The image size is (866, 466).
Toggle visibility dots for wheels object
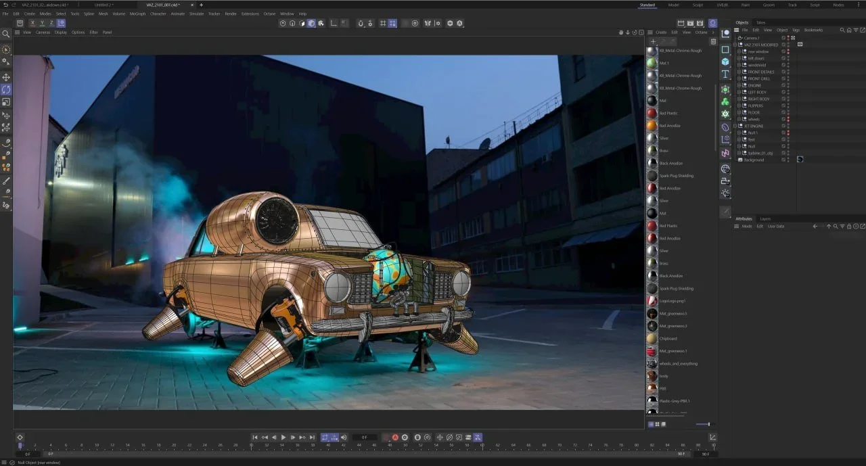tap(788, 119)
